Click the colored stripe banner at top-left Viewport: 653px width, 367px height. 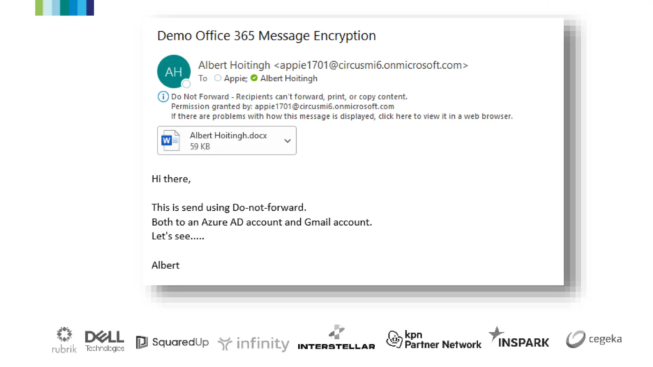pyautogui.click(x=64, y=8)
